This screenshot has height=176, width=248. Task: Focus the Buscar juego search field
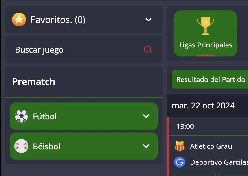pos(84,50)
